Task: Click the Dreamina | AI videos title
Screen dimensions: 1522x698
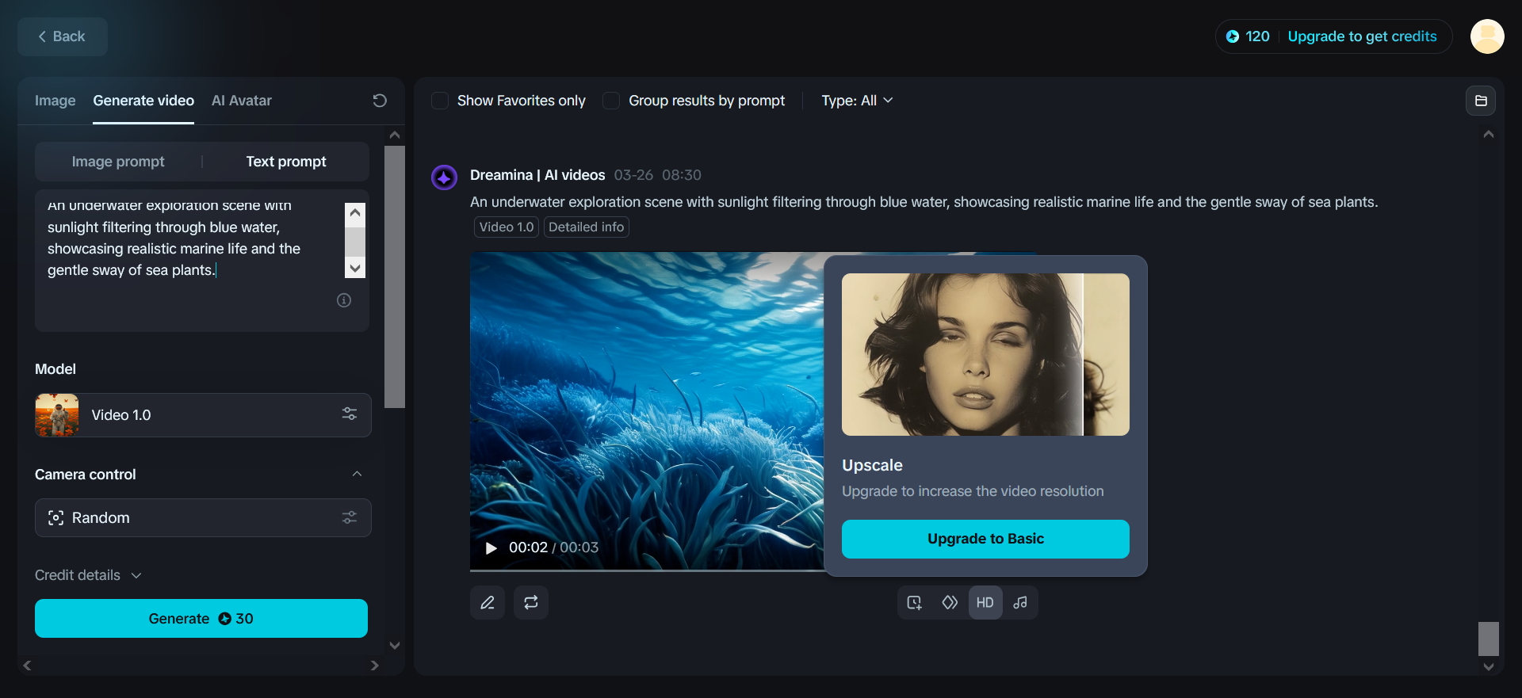Action: click(537, 175)
